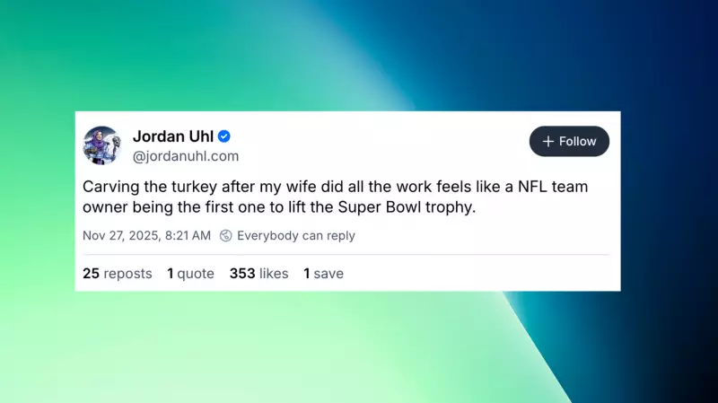Screen dimensions: 718x403
Task: Click the word 'likes' in post stats
Action: coord(274,274)
